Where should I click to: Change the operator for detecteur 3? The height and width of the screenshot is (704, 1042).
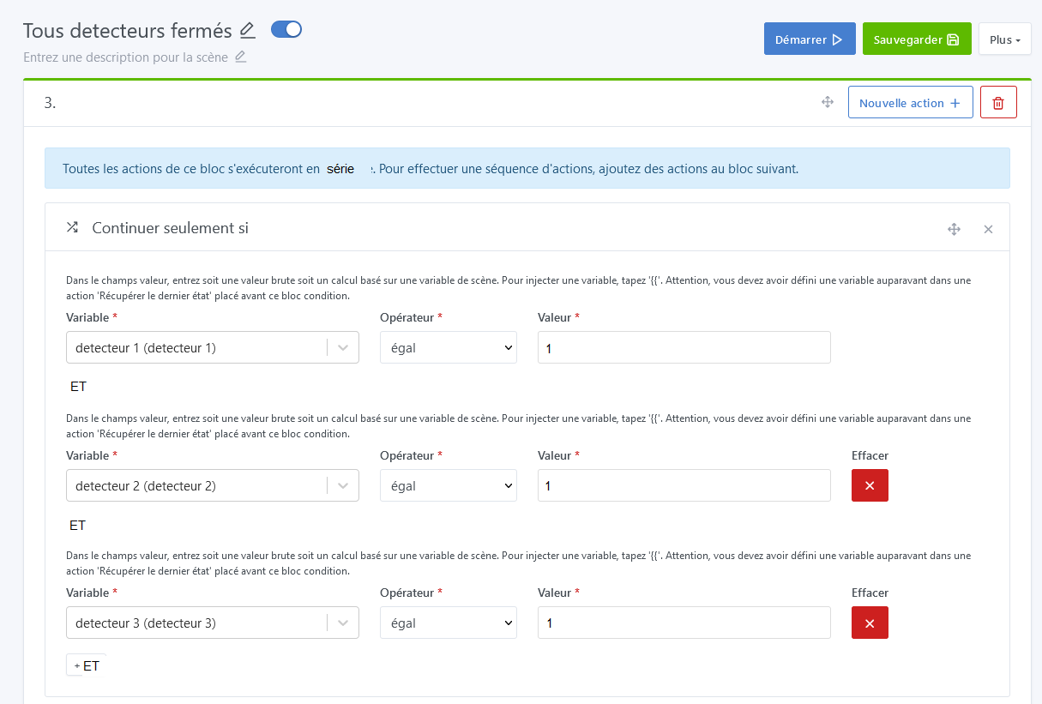coord(448,623)
